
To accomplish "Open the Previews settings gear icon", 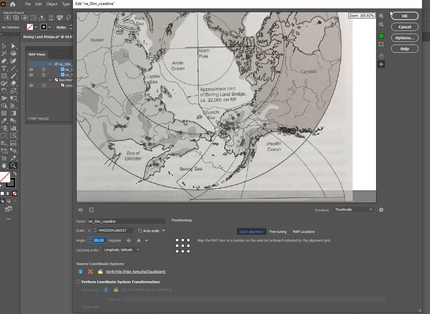I will tap(381, 210).
